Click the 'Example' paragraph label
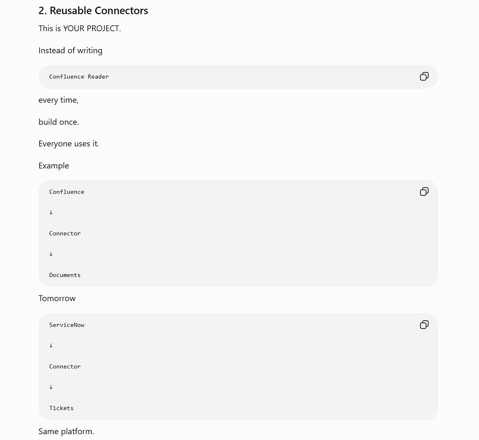This screenshot has width=479, height=440. tap(54, 166)
